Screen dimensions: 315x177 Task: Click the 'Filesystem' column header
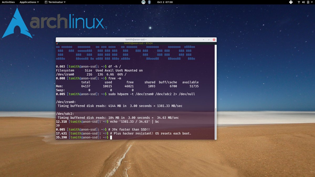65,70
